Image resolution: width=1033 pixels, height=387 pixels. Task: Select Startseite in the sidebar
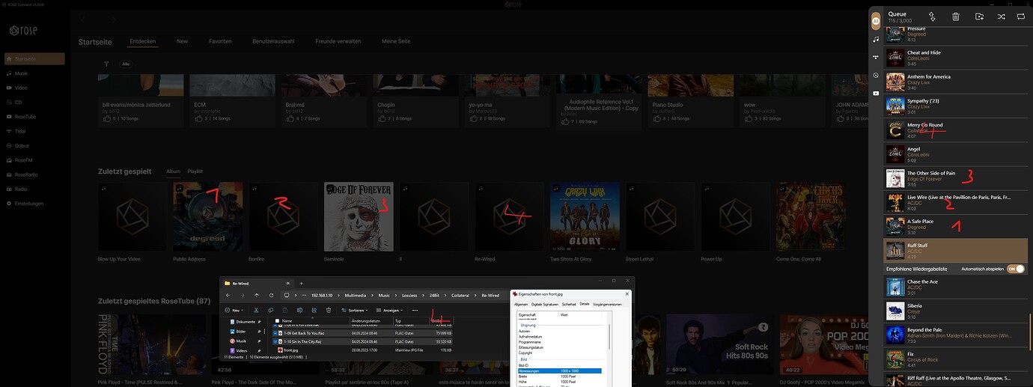click(34, 58)
